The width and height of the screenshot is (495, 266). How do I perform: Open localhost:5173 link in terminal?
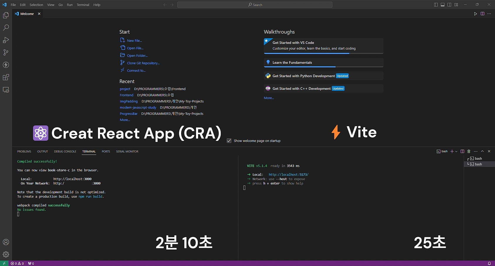288,175
